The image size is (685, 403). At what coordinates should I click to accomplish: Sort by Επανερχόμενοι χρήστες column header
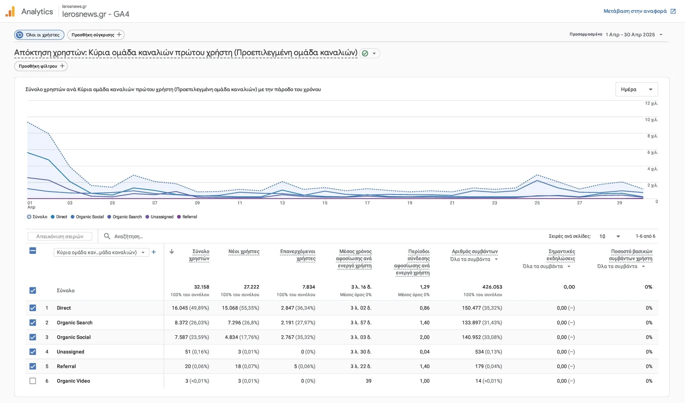pyautogui.click(x=297, y=255)
